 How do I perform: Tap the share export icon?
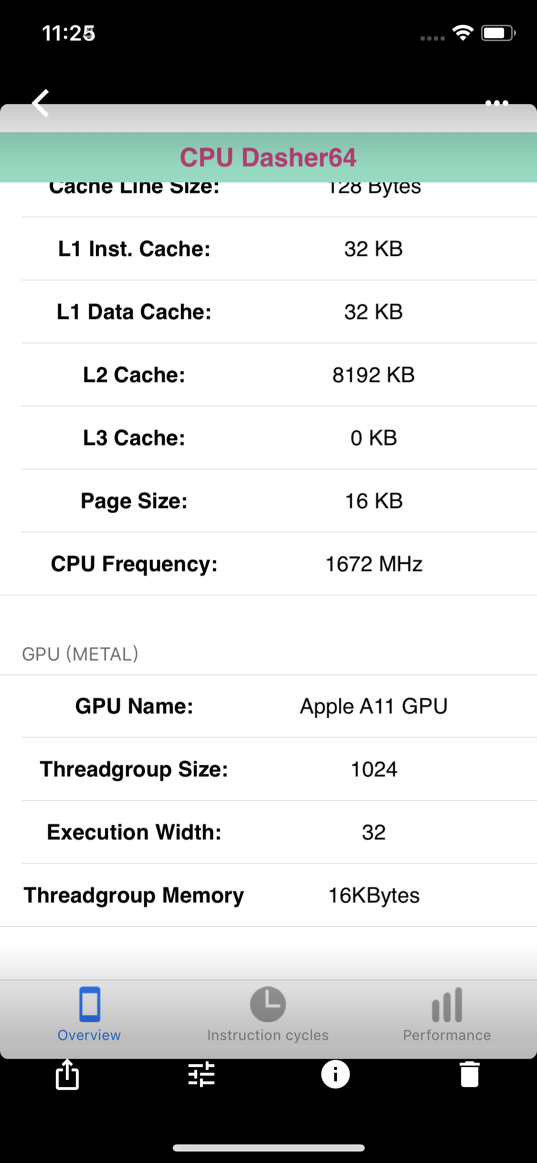[67, 1074]
